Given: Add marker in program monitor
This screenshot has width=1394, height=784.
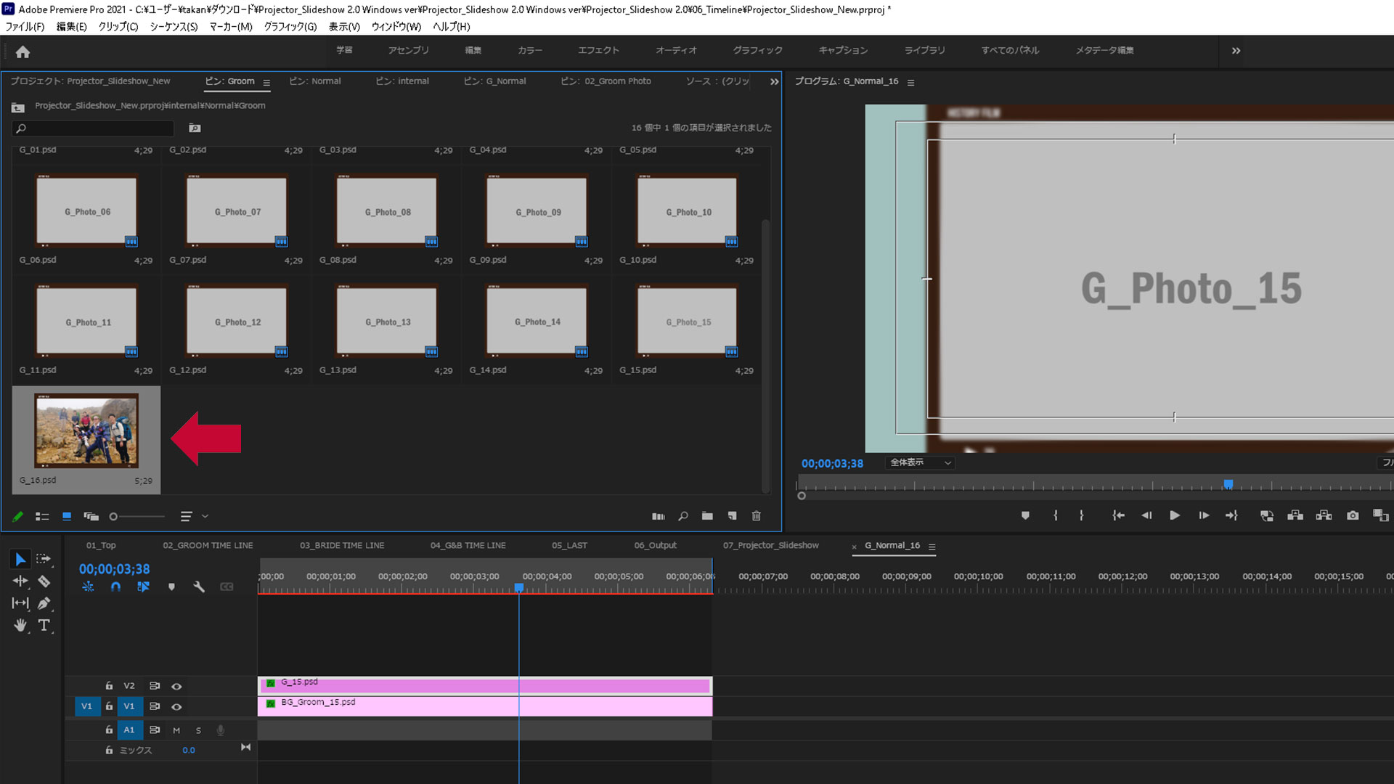Looking at the screenshot, I should [x=1025, y=515].
